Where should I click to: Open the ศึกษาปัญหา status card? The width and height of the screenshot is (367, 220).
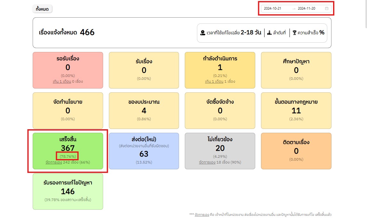point(296,70)
